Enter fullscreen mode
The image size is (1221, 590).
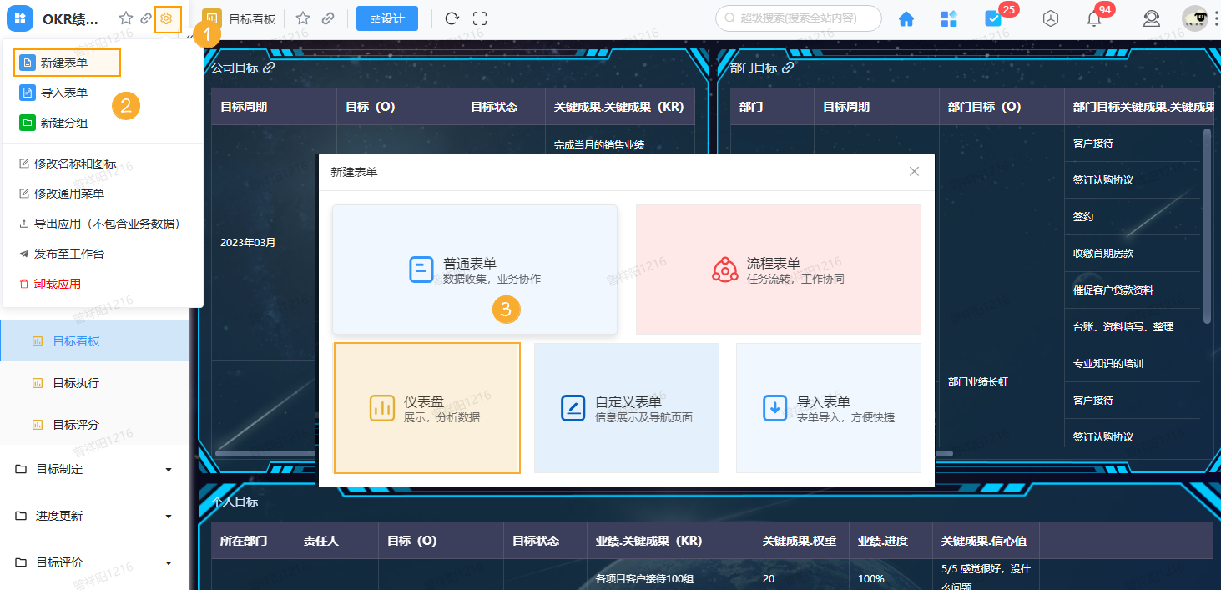click(480, 17)
